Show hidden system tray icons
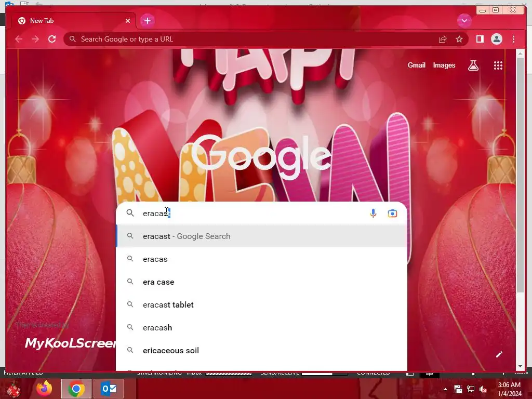Image resolution: width=532 pixels, height=399 pixels. (445, 389)
